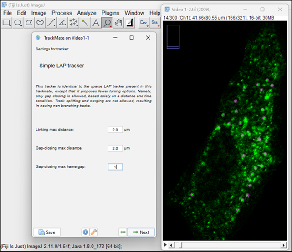Close the TrackMate on Video1-1 dialog
Screen dimensions: 292x252
coord(148,38)
